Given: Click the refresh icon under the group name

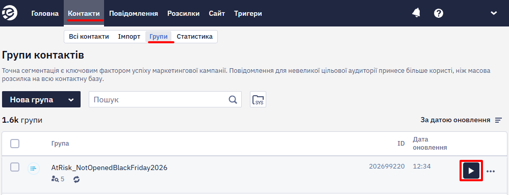Looking at the screenshot, I should (77, 179).
